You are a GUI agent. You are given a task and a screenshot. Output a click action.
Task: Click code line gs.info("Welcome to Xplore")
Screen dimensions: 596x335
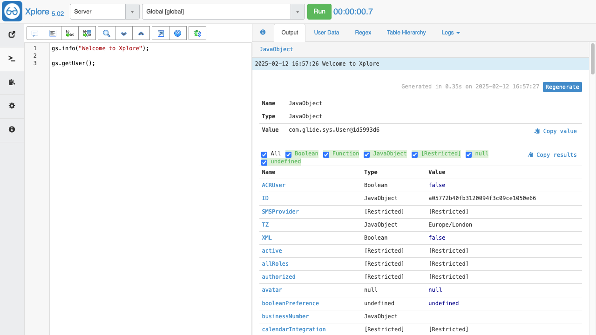[100, 48]
